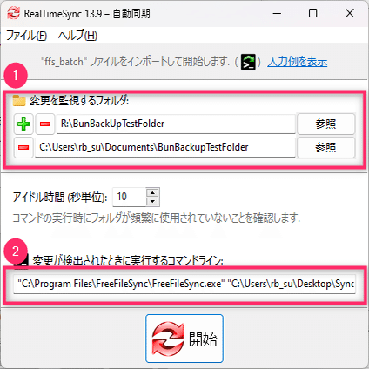Open the ヘルプ(H) menu
Image resolution: width=369 pixels, height=369 pixels.
coord(77,36)
